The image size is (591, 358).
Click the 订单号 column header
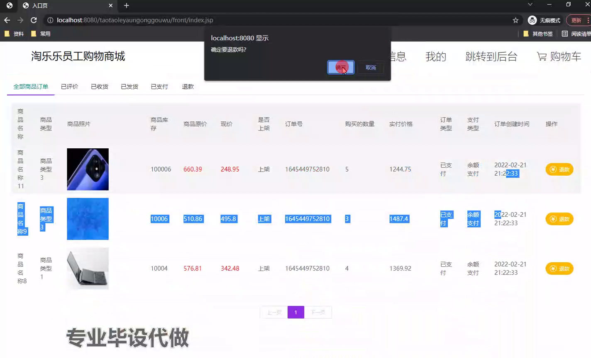pos(294,124)
